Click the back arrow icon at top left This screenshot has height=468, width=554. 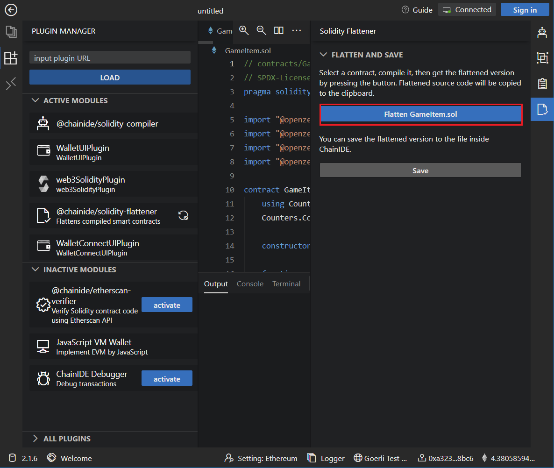[11, 10]
